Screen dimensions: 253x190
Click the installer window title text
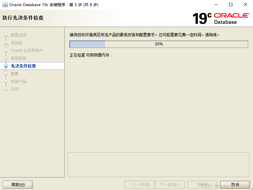pos(54,5)
